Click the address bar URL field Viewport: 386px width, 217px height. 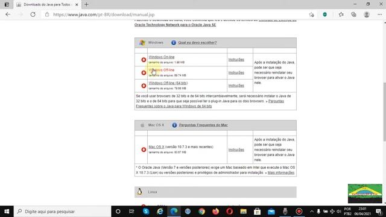pyautogui.click(x=104, y=14)
